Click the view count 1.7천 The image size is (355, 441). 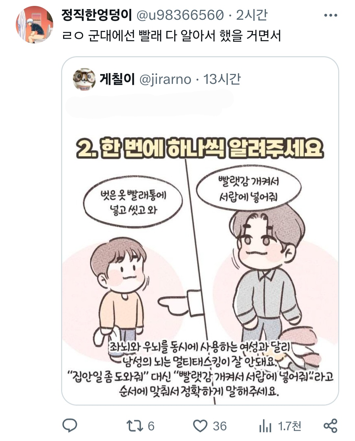290,426
